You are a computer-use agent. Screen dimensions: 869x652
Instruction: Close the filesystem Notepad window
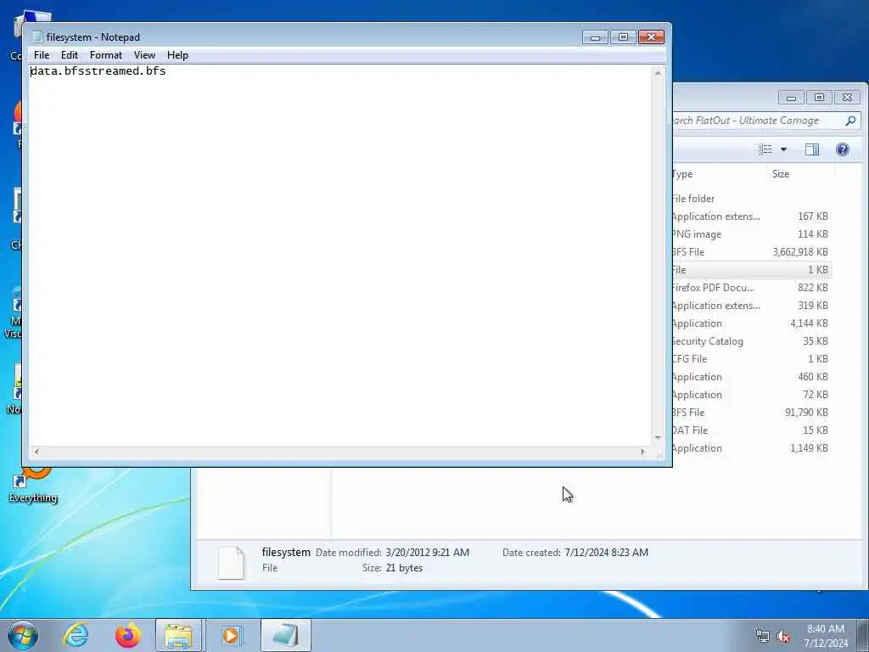[x=651, y=37]
